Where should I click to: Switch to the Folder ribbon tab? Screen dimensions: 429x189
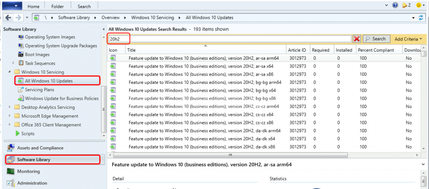[x=57, y=6]
